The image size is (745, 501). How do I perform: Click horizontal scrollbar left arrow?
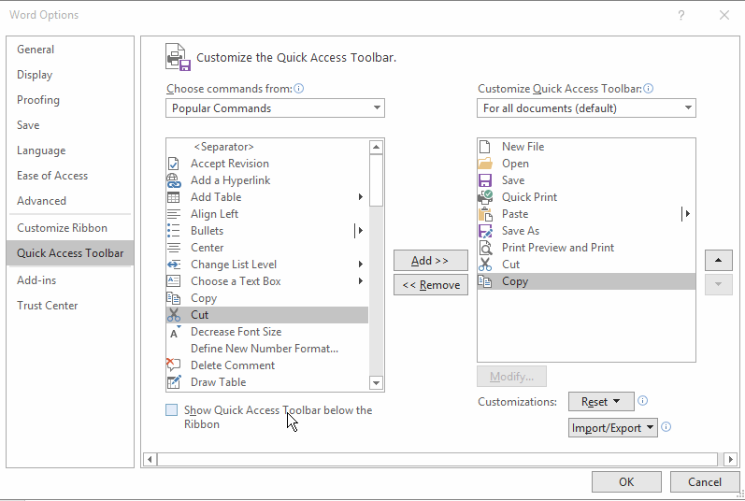pos(150,459)
